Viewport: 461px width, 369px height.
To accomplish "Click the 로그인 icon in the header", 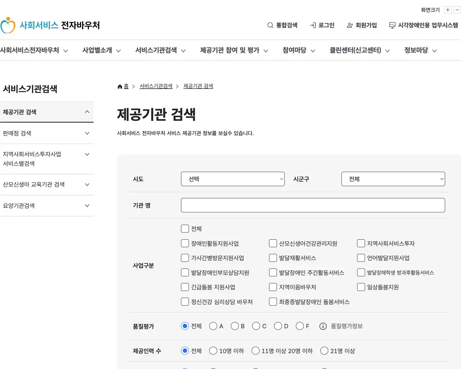I will (312, 25).
